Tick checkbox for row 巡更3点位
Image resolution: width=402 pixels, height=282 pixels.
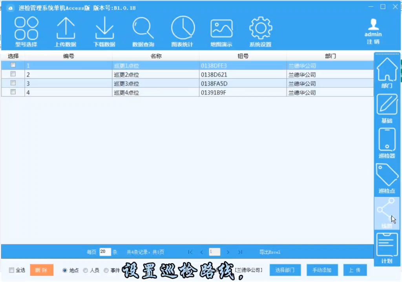pos(13,83)
